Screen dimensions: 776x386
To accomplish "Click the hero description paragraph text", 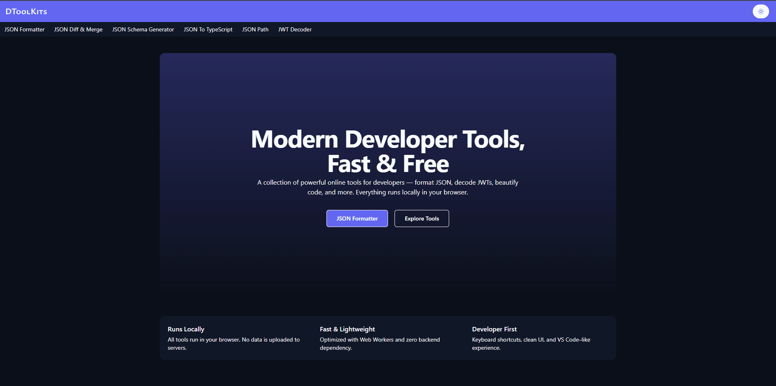I will (x=388, y=187).
